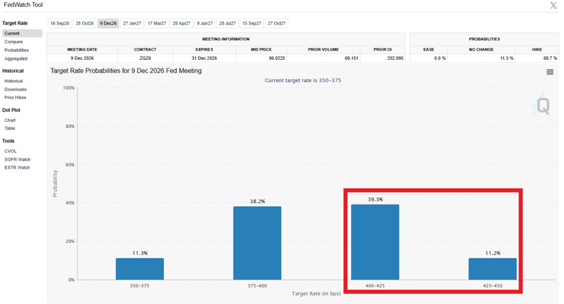Click the 350-375 x-axis label
Image resolution: width=564 pixels, height=304 pixels.
coord(139,286)
